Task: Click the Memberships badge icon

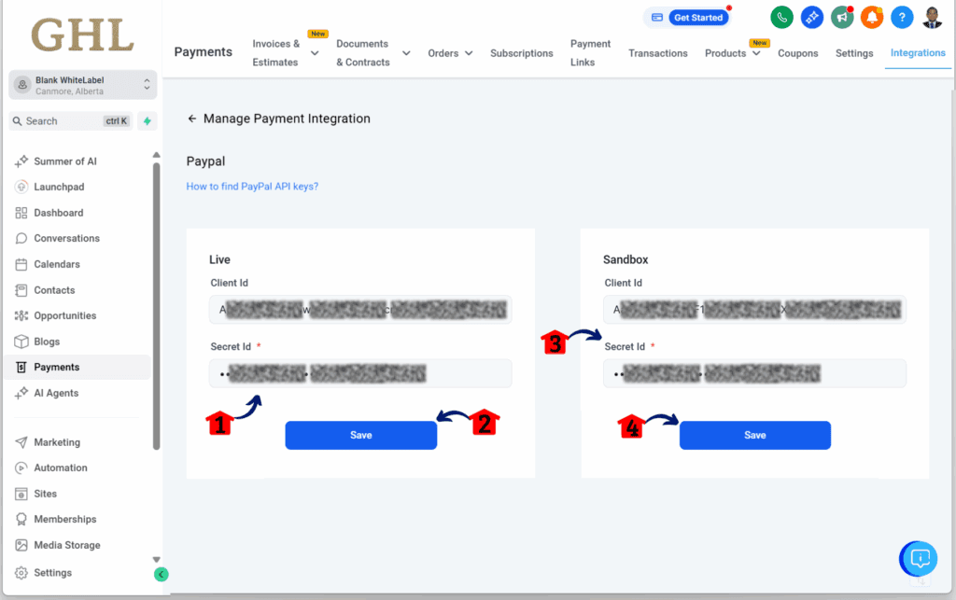Action: [x=21, y=519]
